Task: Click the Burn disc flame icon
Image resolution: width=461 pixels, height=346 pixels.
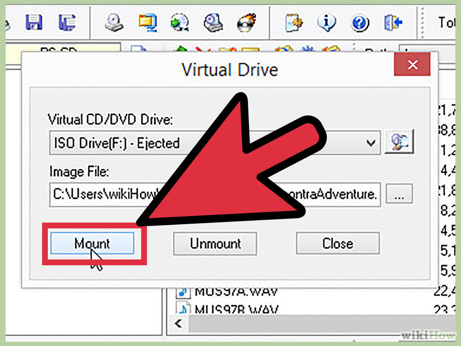Action: pos(246,23)
